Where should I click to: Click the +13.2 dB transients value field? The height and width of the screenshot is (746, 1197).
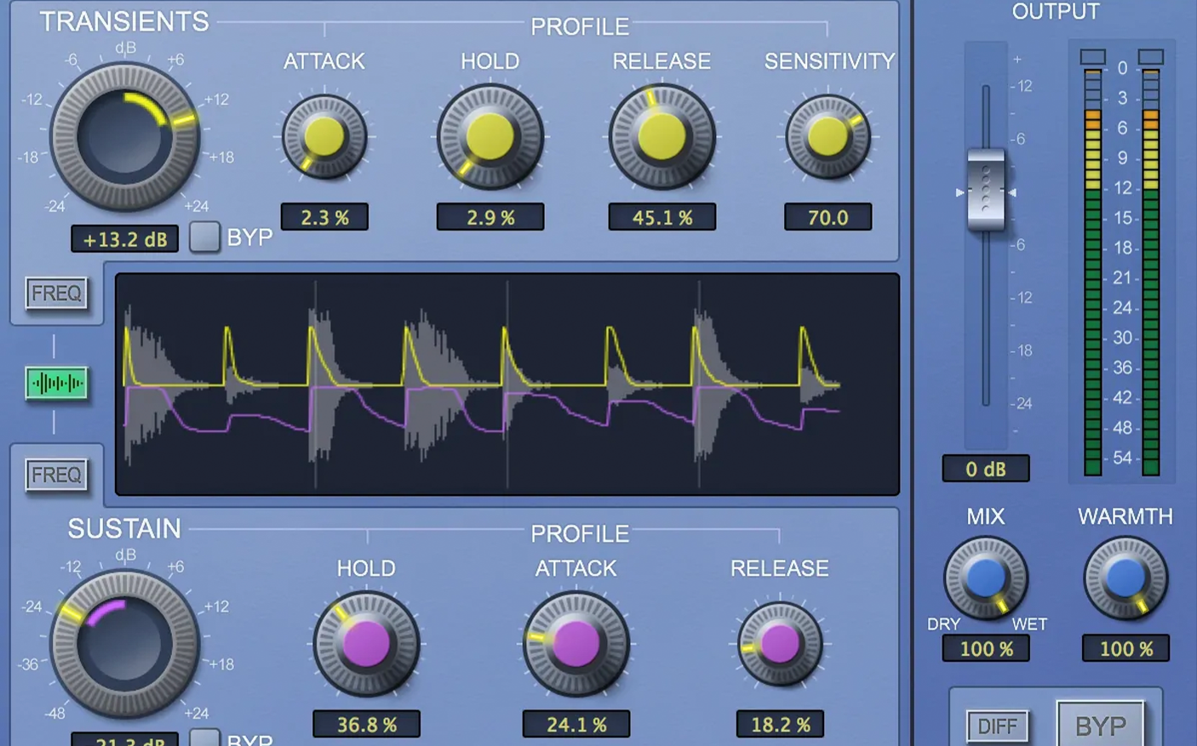pos(125,239)
